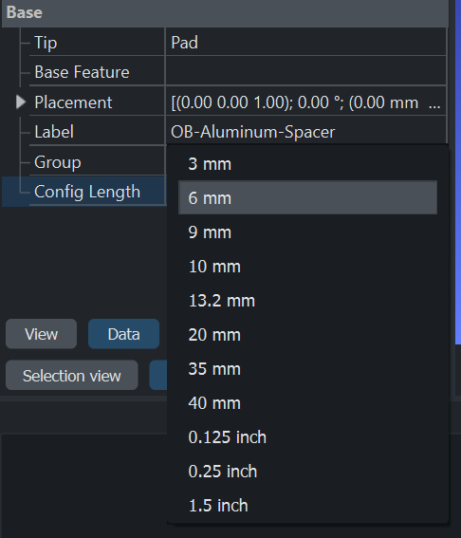Viewport: 461px width, 538px height.
Task: Click the empty Base Feature value field
Action: pyautogui.click(x=305, y=72)
